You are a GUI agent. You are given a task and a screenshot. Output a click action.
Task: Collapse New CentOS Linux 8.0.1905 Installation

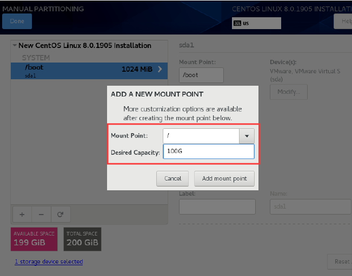point(15,45)
